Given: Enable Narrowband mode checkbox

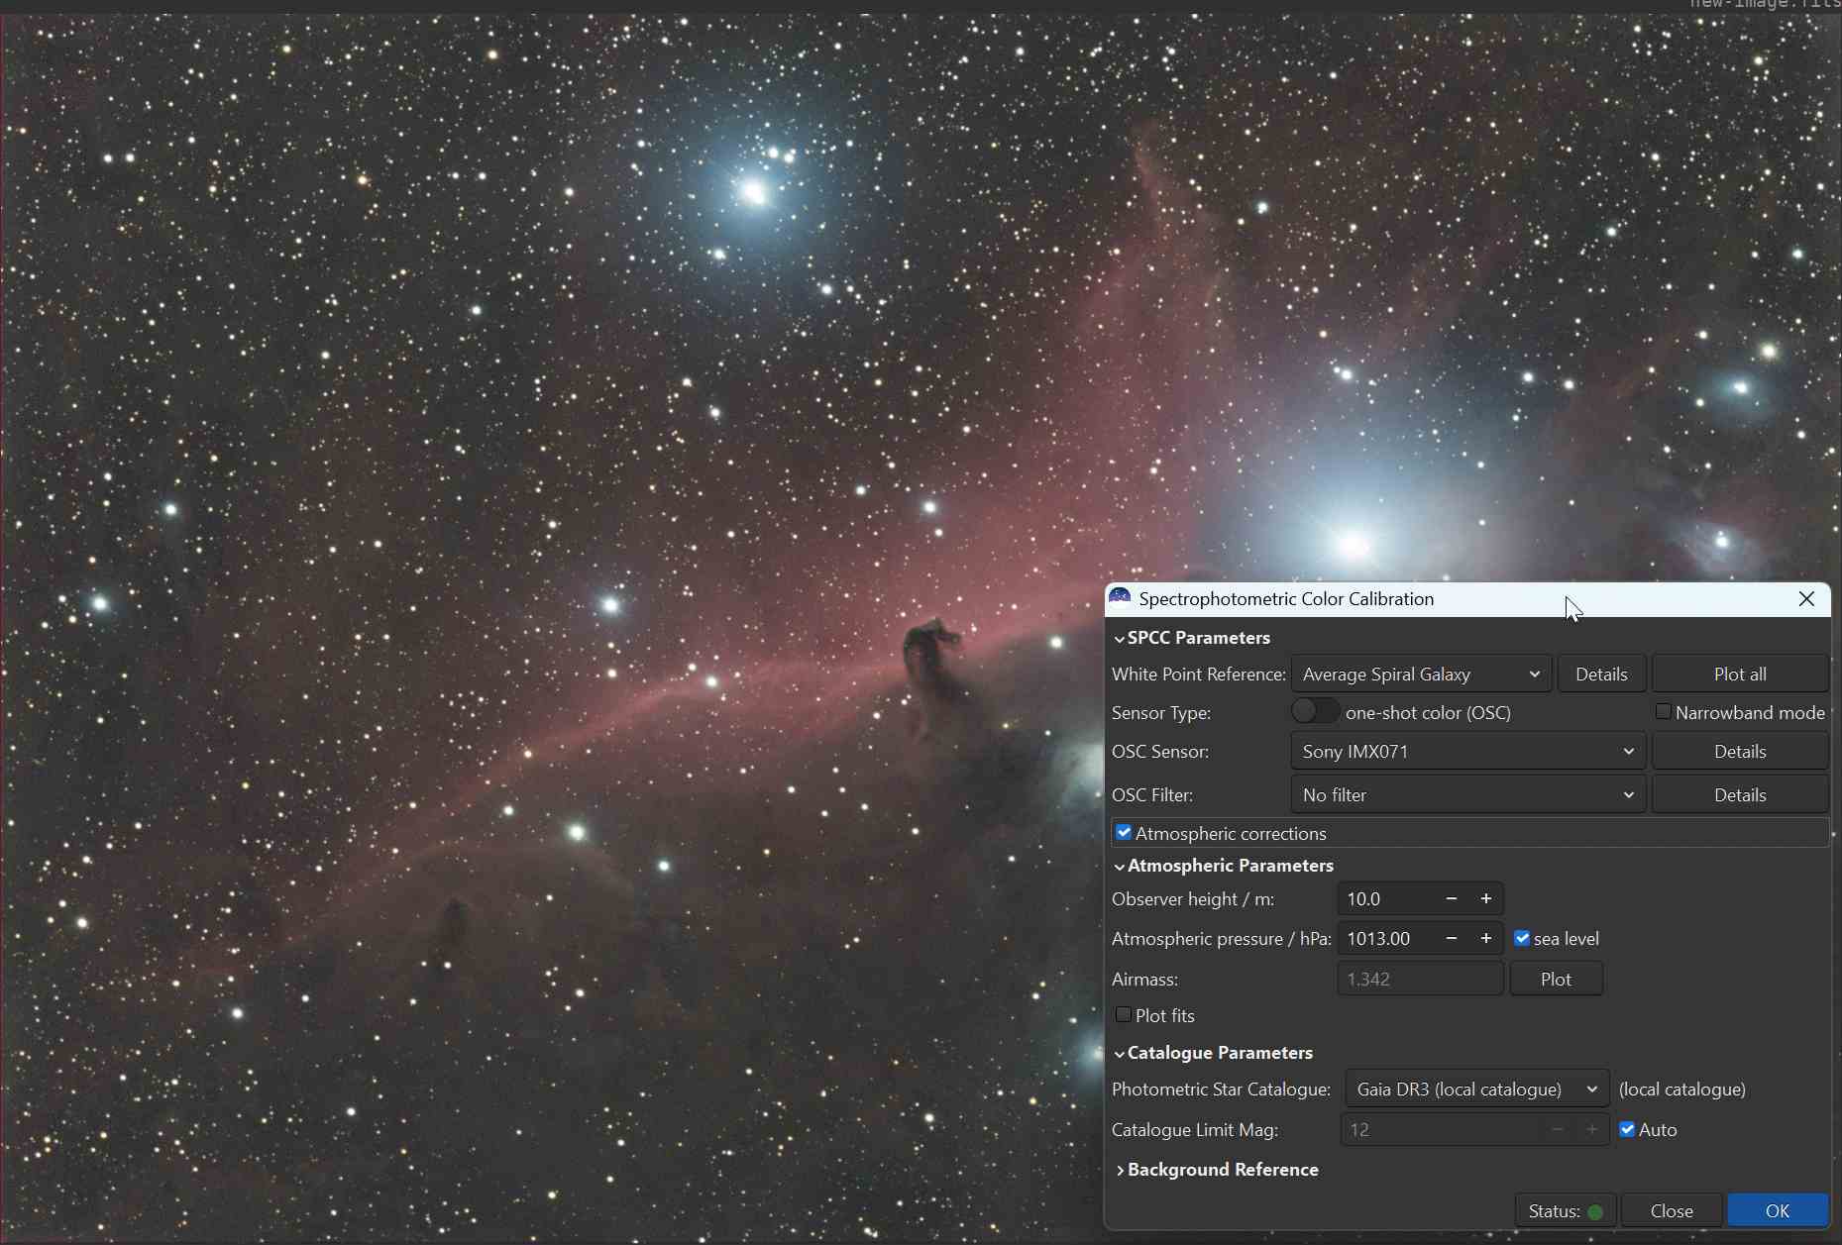Looking at the screenshot, I should pyautogui.click(x=1664, y=712).
